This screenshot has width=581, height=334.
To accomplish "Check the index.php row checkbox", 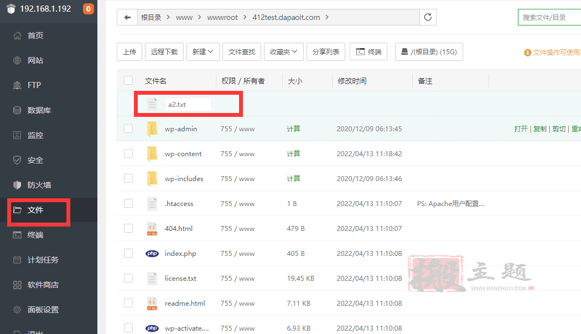I will (128, 253).
